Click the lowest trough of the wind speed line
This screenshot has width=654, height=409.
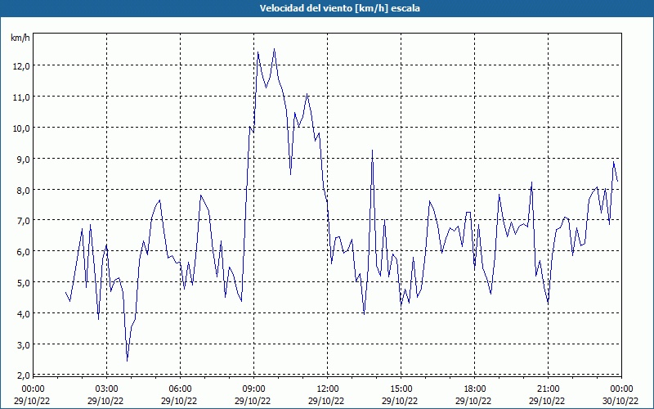pyautogui.click(x=128, y=361)
